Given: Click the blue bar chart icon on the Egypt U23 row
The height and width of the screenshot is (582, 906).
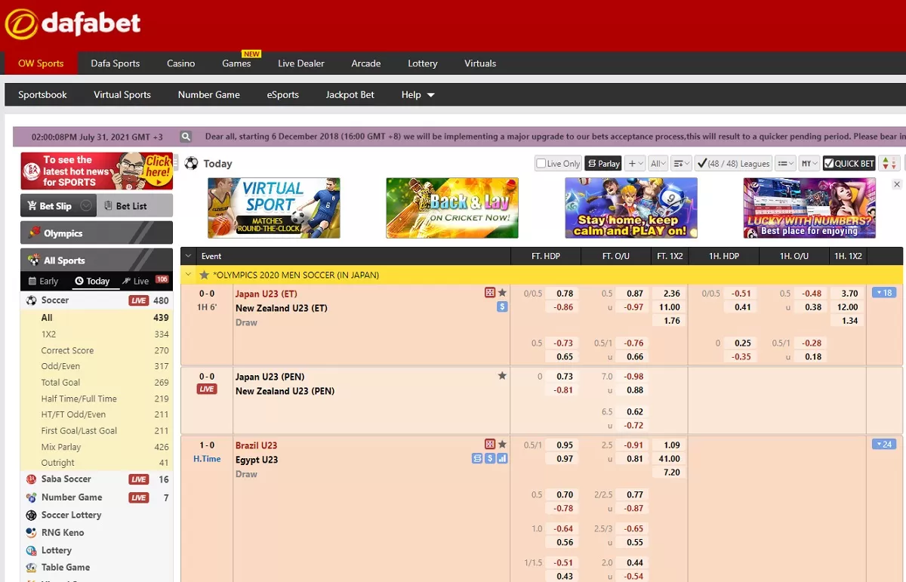Looking at the screenshot, I should tap(502, 458).
